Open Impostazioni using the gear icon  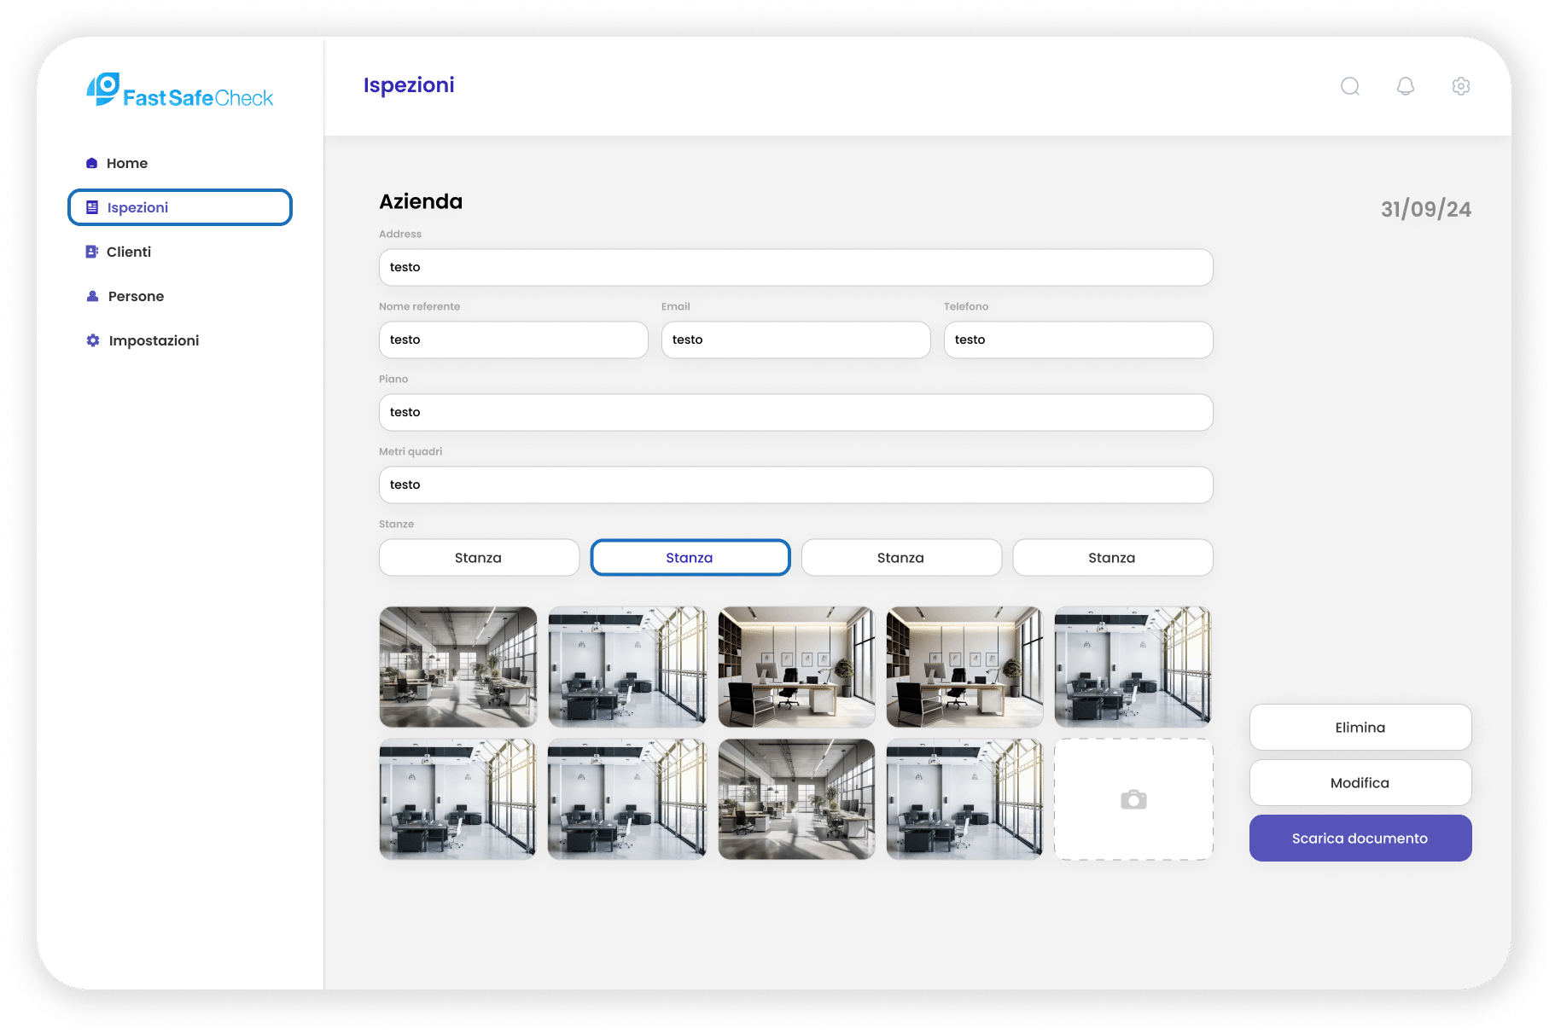[92, 340]
